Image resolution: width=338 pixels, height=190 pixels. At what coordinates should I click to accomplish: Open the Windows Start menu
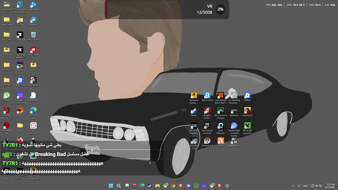[x=111, y=186]
